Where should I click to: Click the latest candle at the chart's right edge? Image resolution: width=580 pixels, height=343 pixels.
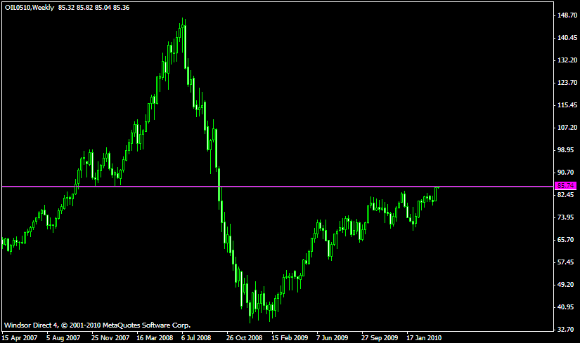coord(437,192)
